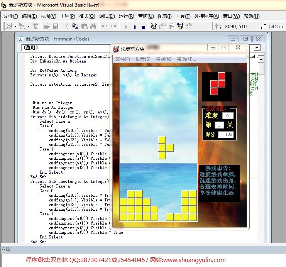The height and width of the screenshot is (267, 286).
Task: Click the 游戏忠告 advice text panel
Action: point(219,184)
